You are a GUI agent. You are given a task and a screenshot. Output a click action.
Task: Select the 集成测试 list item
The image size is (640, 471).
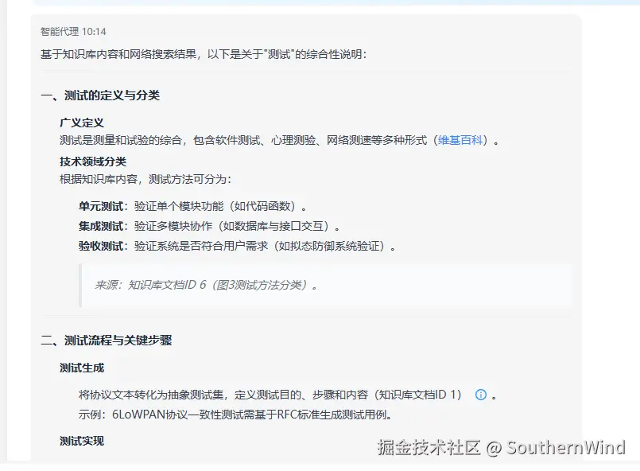tap(209, 226)
